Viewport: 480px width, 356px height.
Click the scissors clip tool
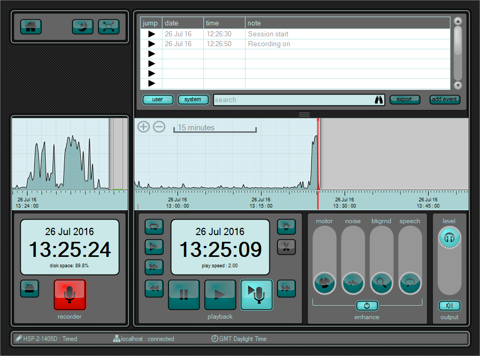pyautogui.click(x=286, y=246)
